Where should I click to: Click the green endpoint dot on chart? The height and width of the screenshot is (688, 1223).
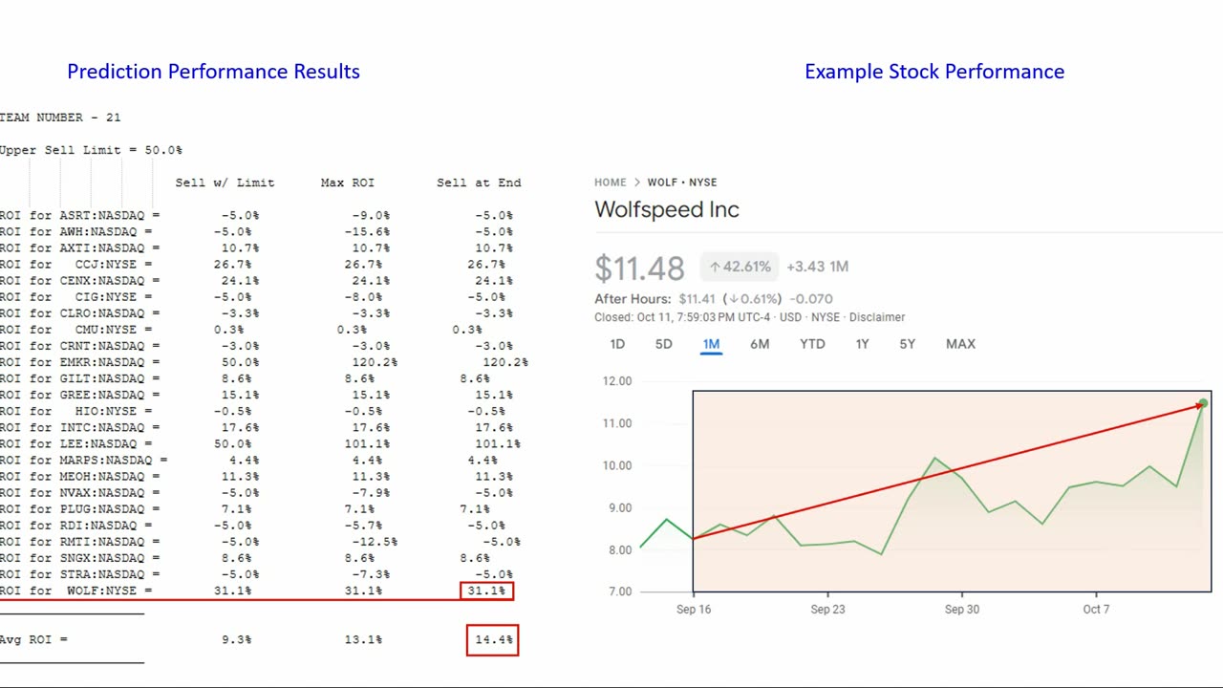point(1203,404)
